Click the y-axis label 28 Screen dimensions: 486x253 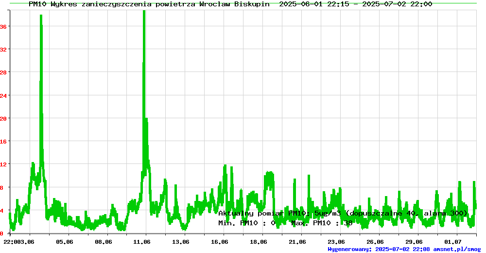pyautogui.click(x=3, y=72)
